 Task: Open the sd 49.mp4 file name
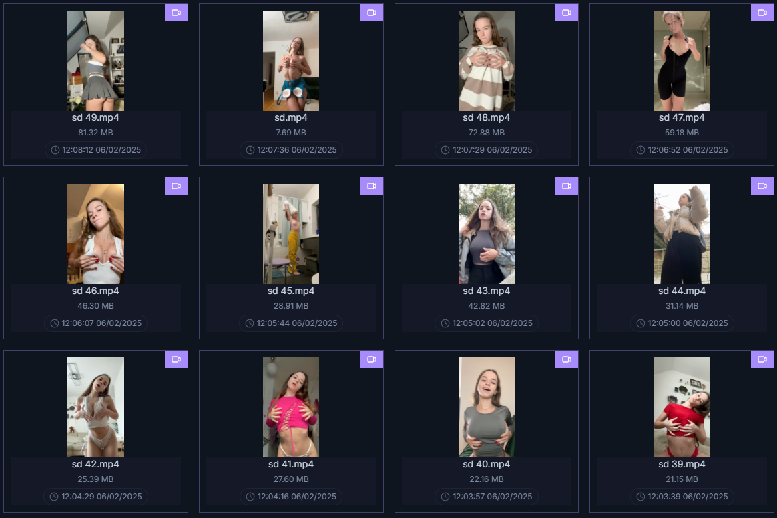point(95,118)
